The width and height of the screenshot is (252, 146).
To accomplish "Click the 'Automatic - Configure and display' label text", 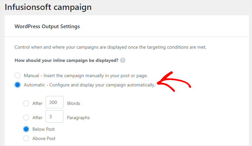I will tap(90, 85).
